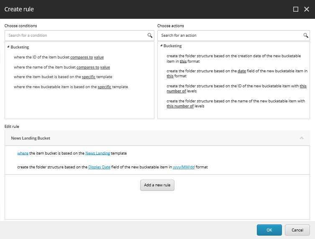Add the item bucket ID condition
Viewport: 315px width, 239px height.
pyautogui.click(x=59, y=57)
